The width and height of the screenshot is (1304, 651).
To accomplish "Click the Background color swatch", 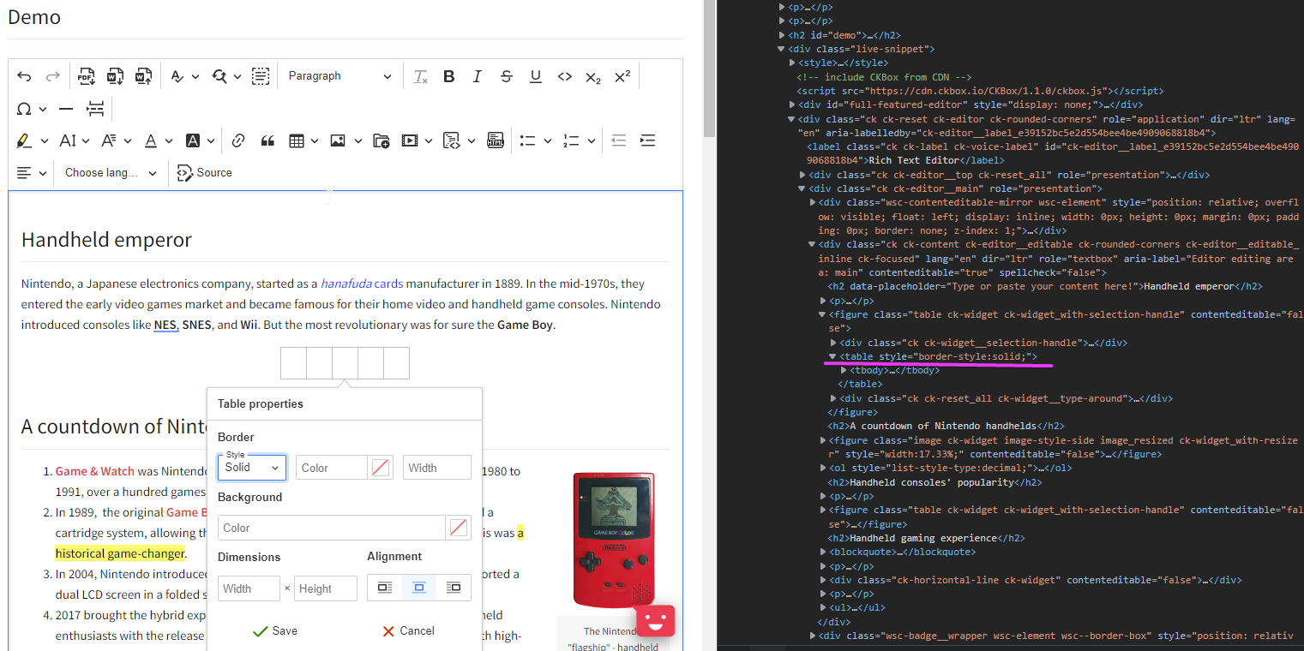I will point(459,527).
